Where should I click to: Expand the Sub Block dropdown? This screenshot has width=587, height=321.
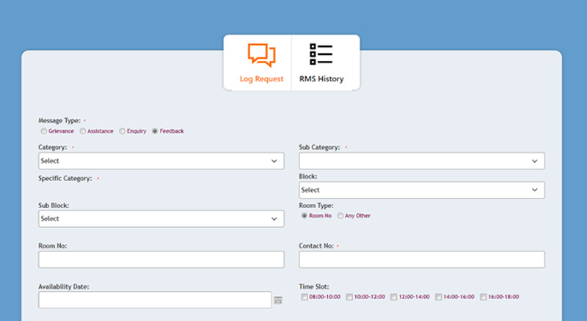point(161,218)
